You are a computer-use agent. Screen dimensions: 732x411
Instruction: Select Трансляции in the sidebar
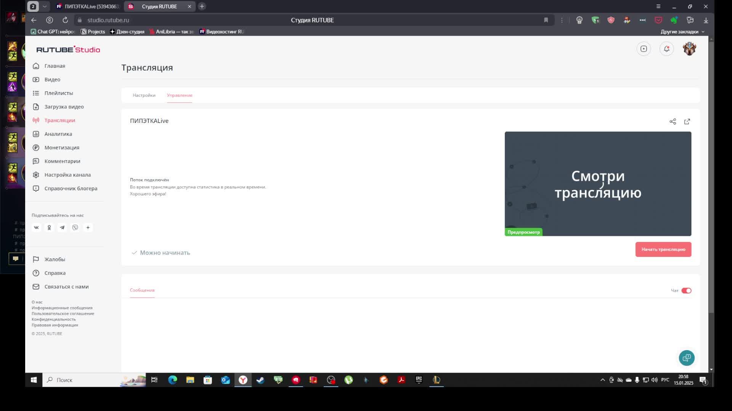59,120
